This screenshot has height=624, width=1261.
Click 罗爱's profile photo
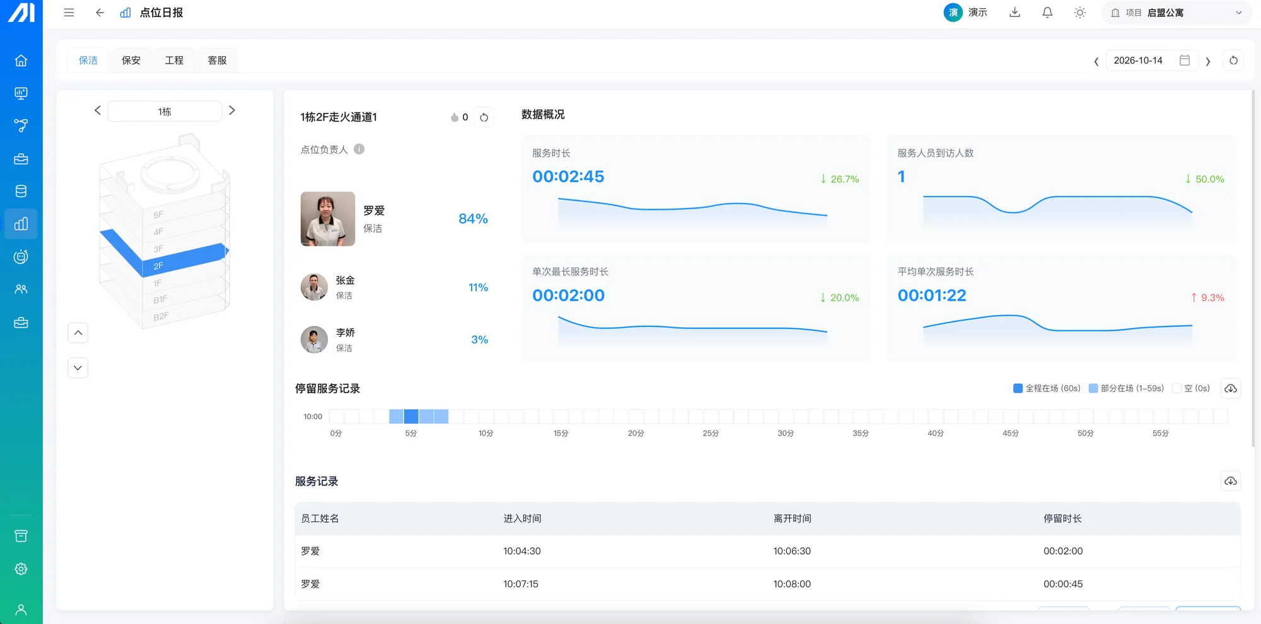click(x=328, y=219)
